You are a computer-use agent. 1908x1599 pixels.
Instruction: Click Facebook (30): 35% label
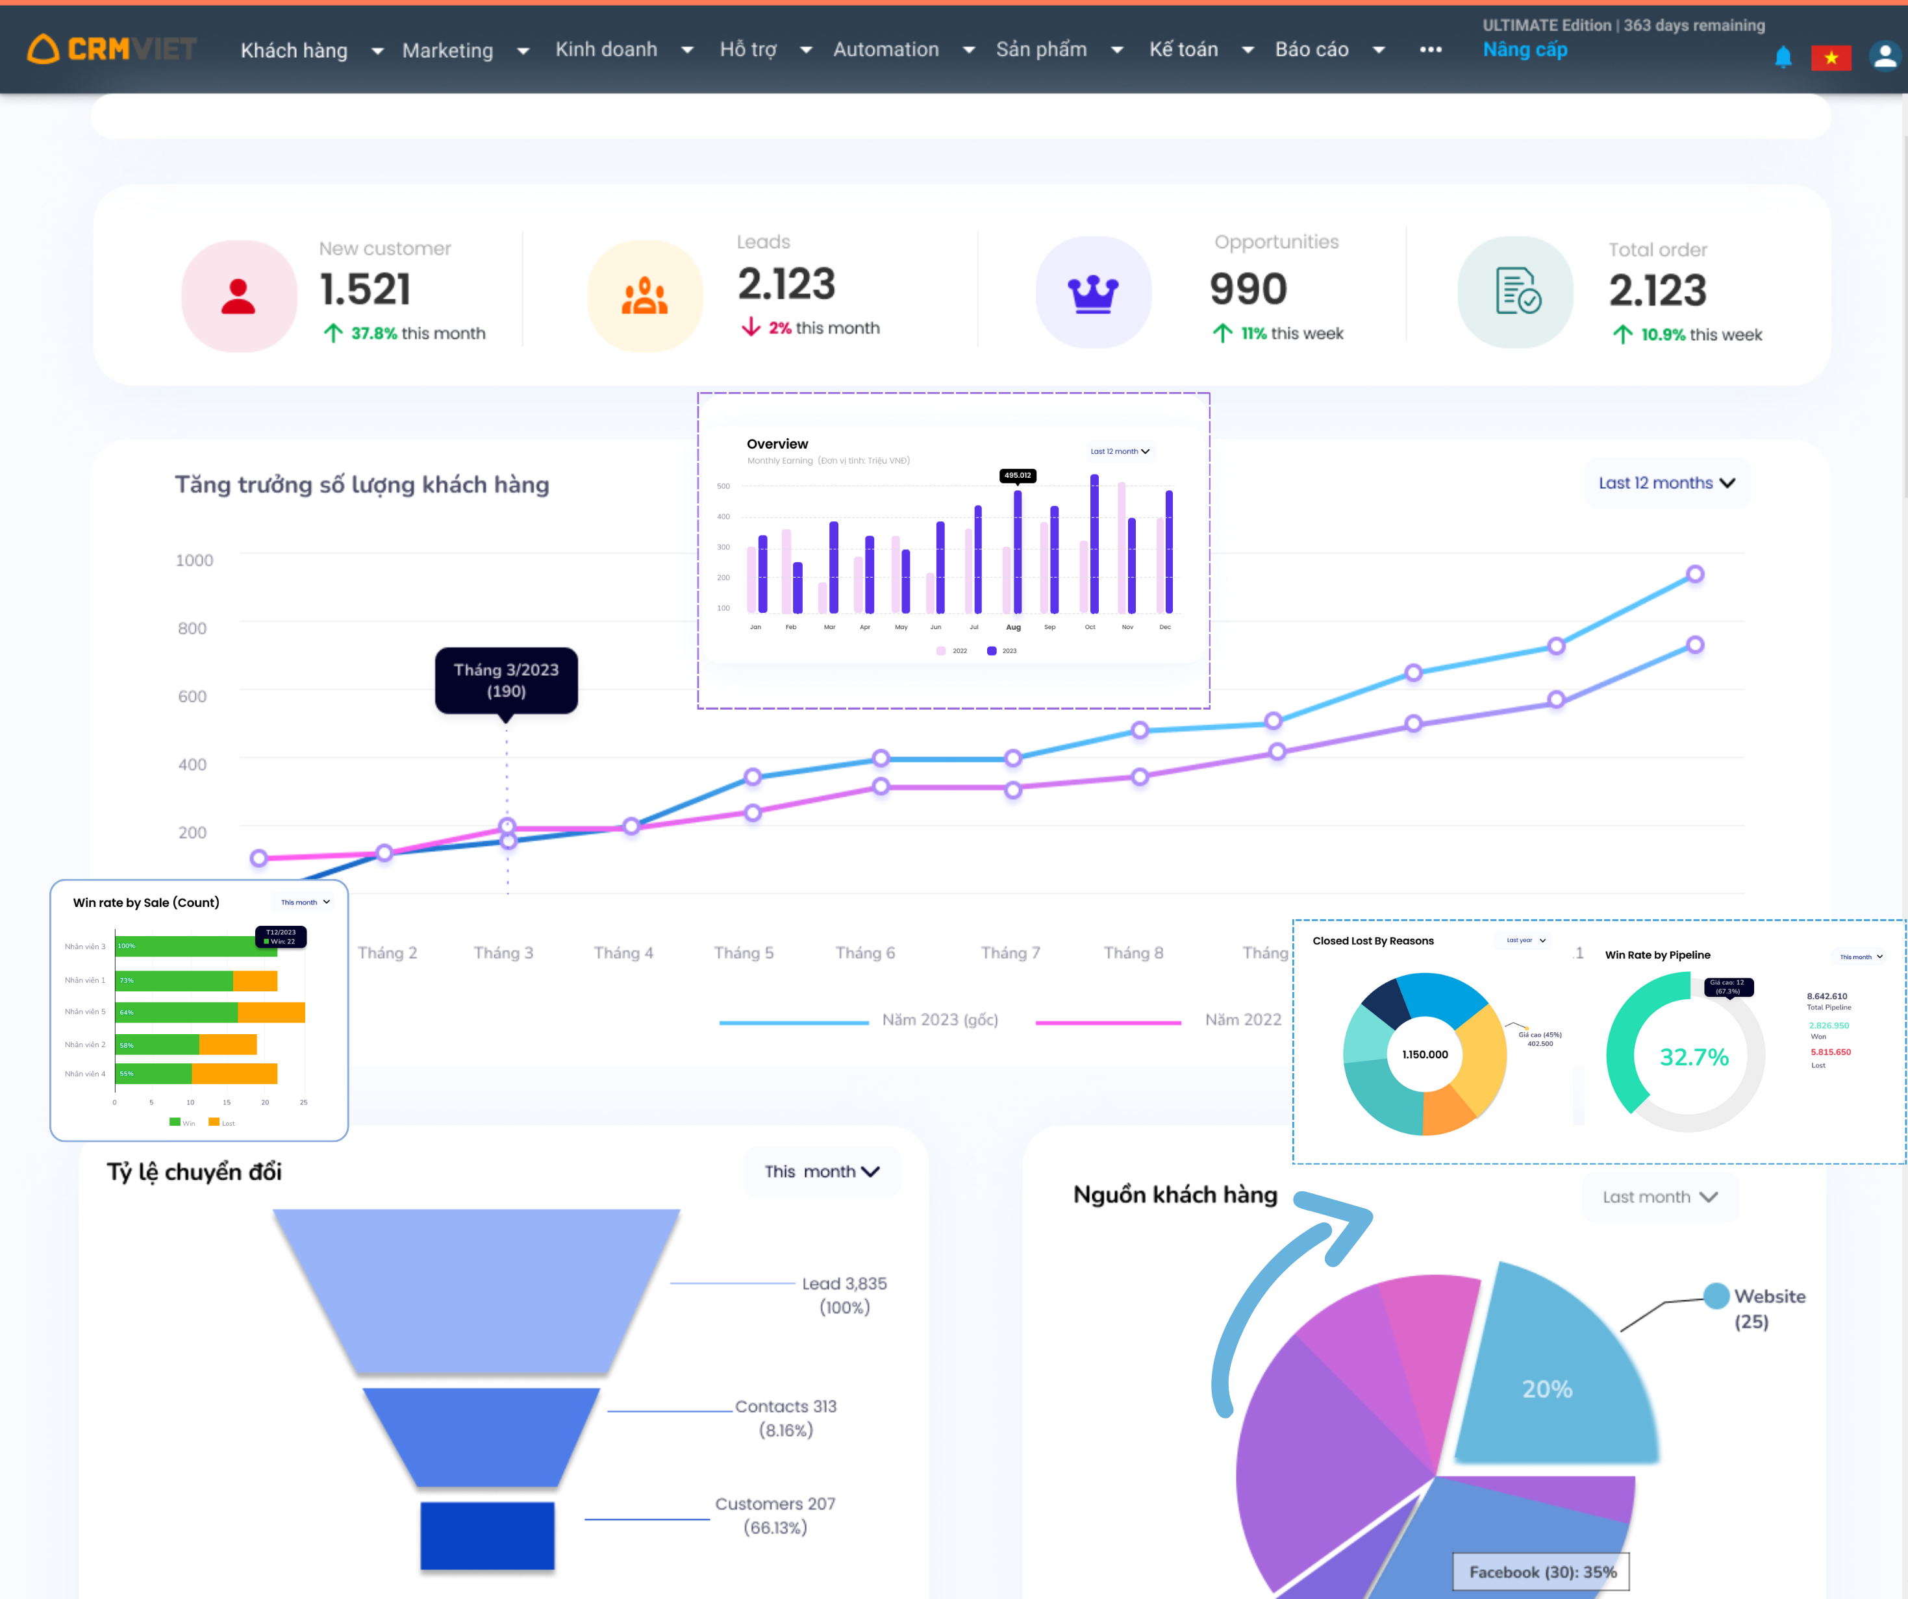1542,1572
